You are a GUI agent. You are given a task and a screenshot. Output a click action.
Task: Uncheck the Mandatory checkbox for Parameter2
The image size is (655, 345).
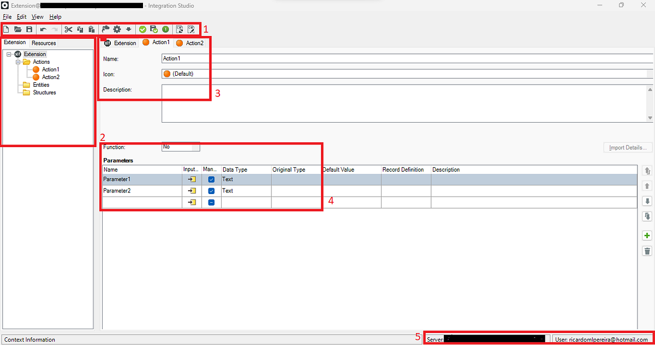coord(211,191)
